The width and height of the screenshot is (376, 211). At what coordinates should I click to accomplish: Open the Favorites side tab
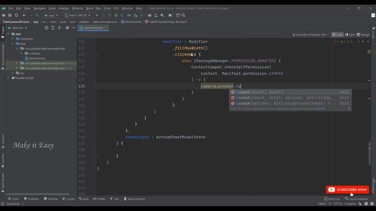[2, 160]
